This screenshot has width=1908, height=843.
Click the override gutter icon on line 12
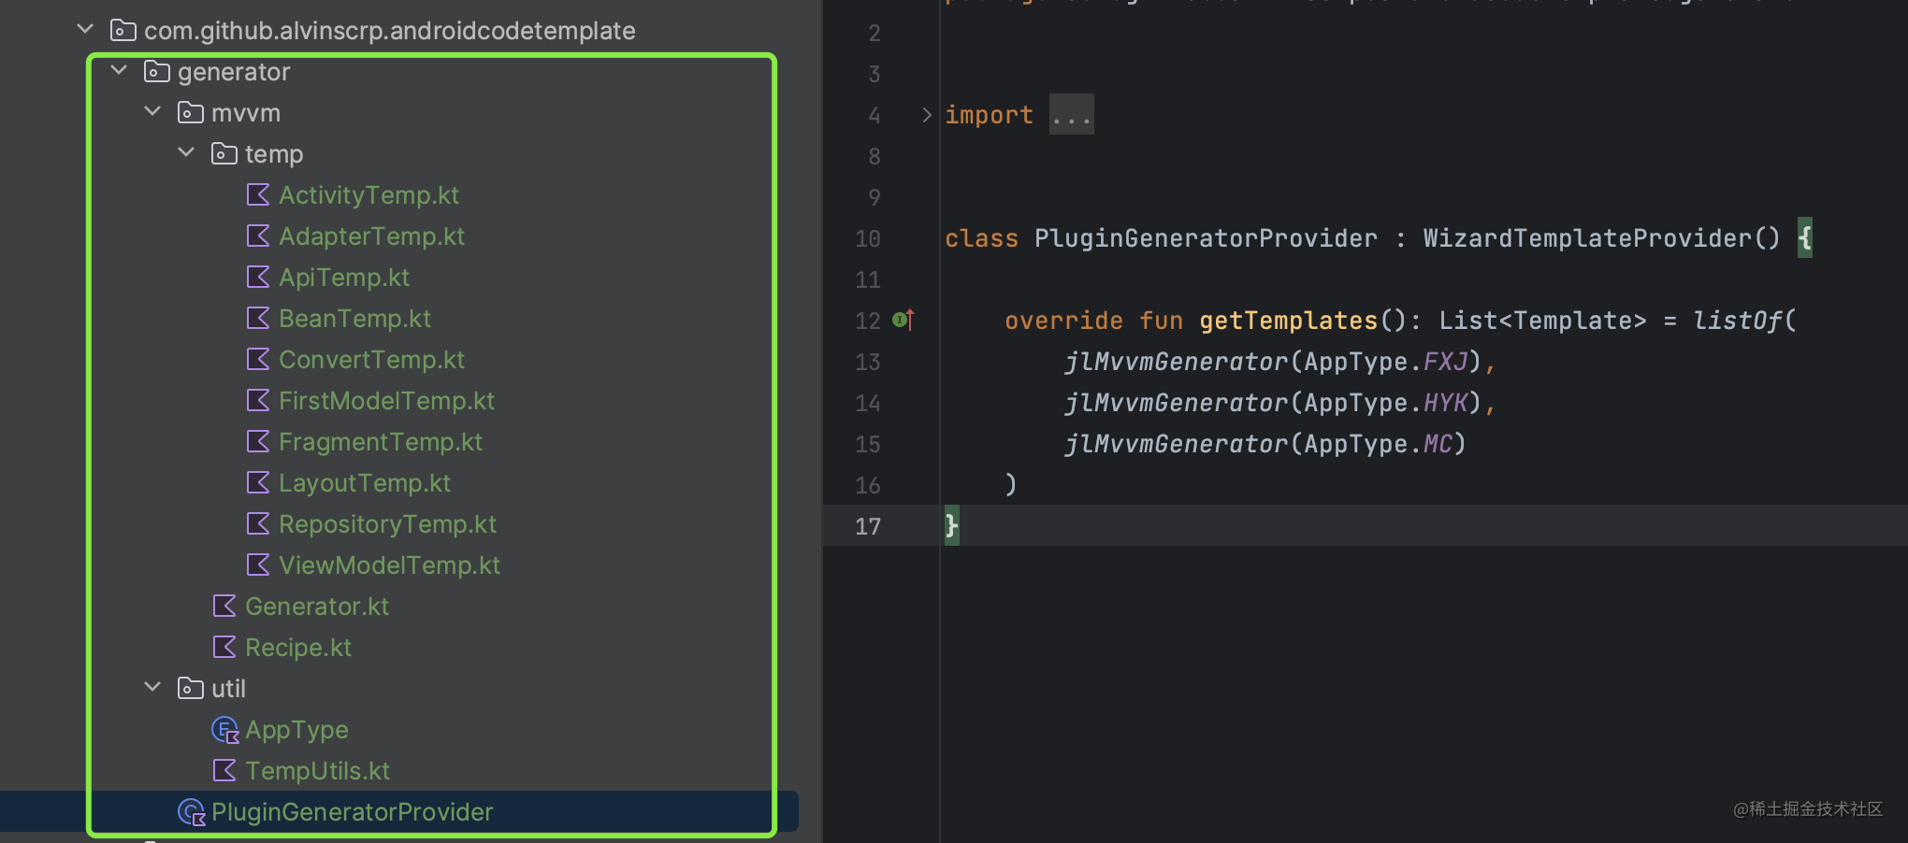tap(903, 320)
